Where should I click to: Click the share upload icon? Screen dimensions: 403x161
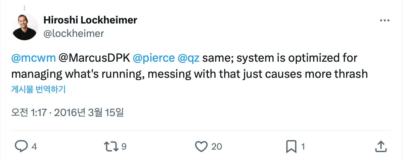(x=380, y=146)
